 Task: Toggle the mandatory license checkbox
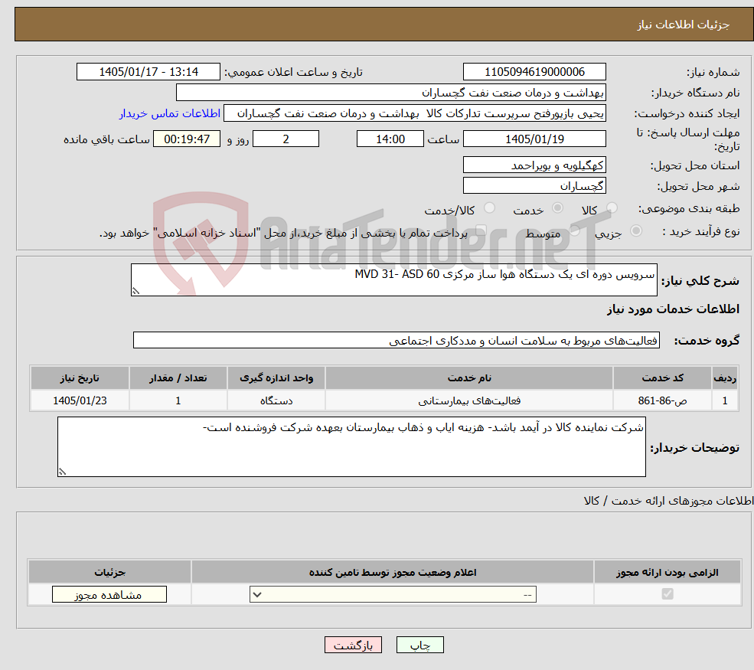668,594
